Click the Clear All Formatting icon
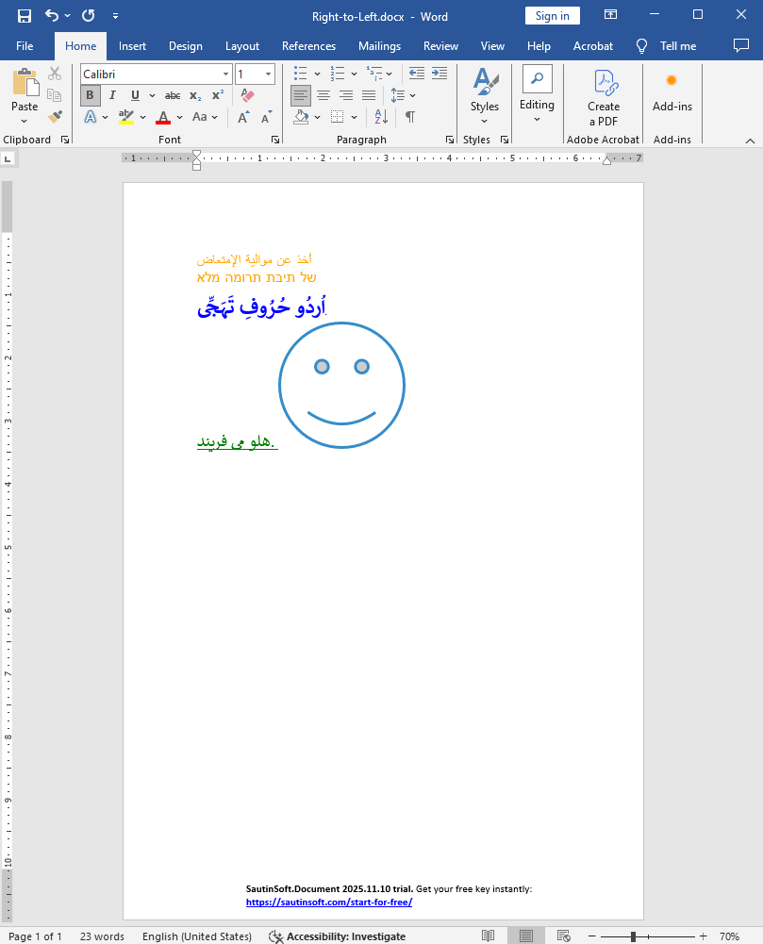 247,95
